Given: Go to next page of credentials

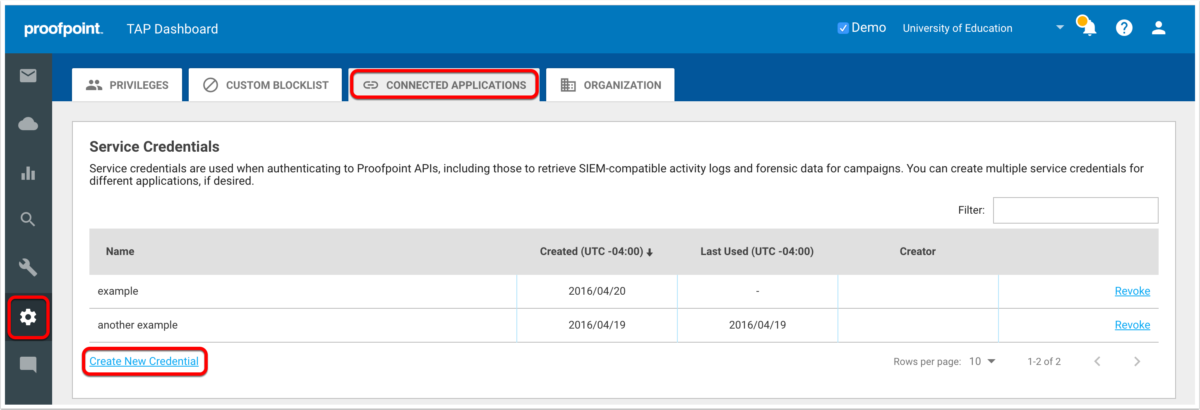Looking at the screenshot, I should coord(1137,361).
